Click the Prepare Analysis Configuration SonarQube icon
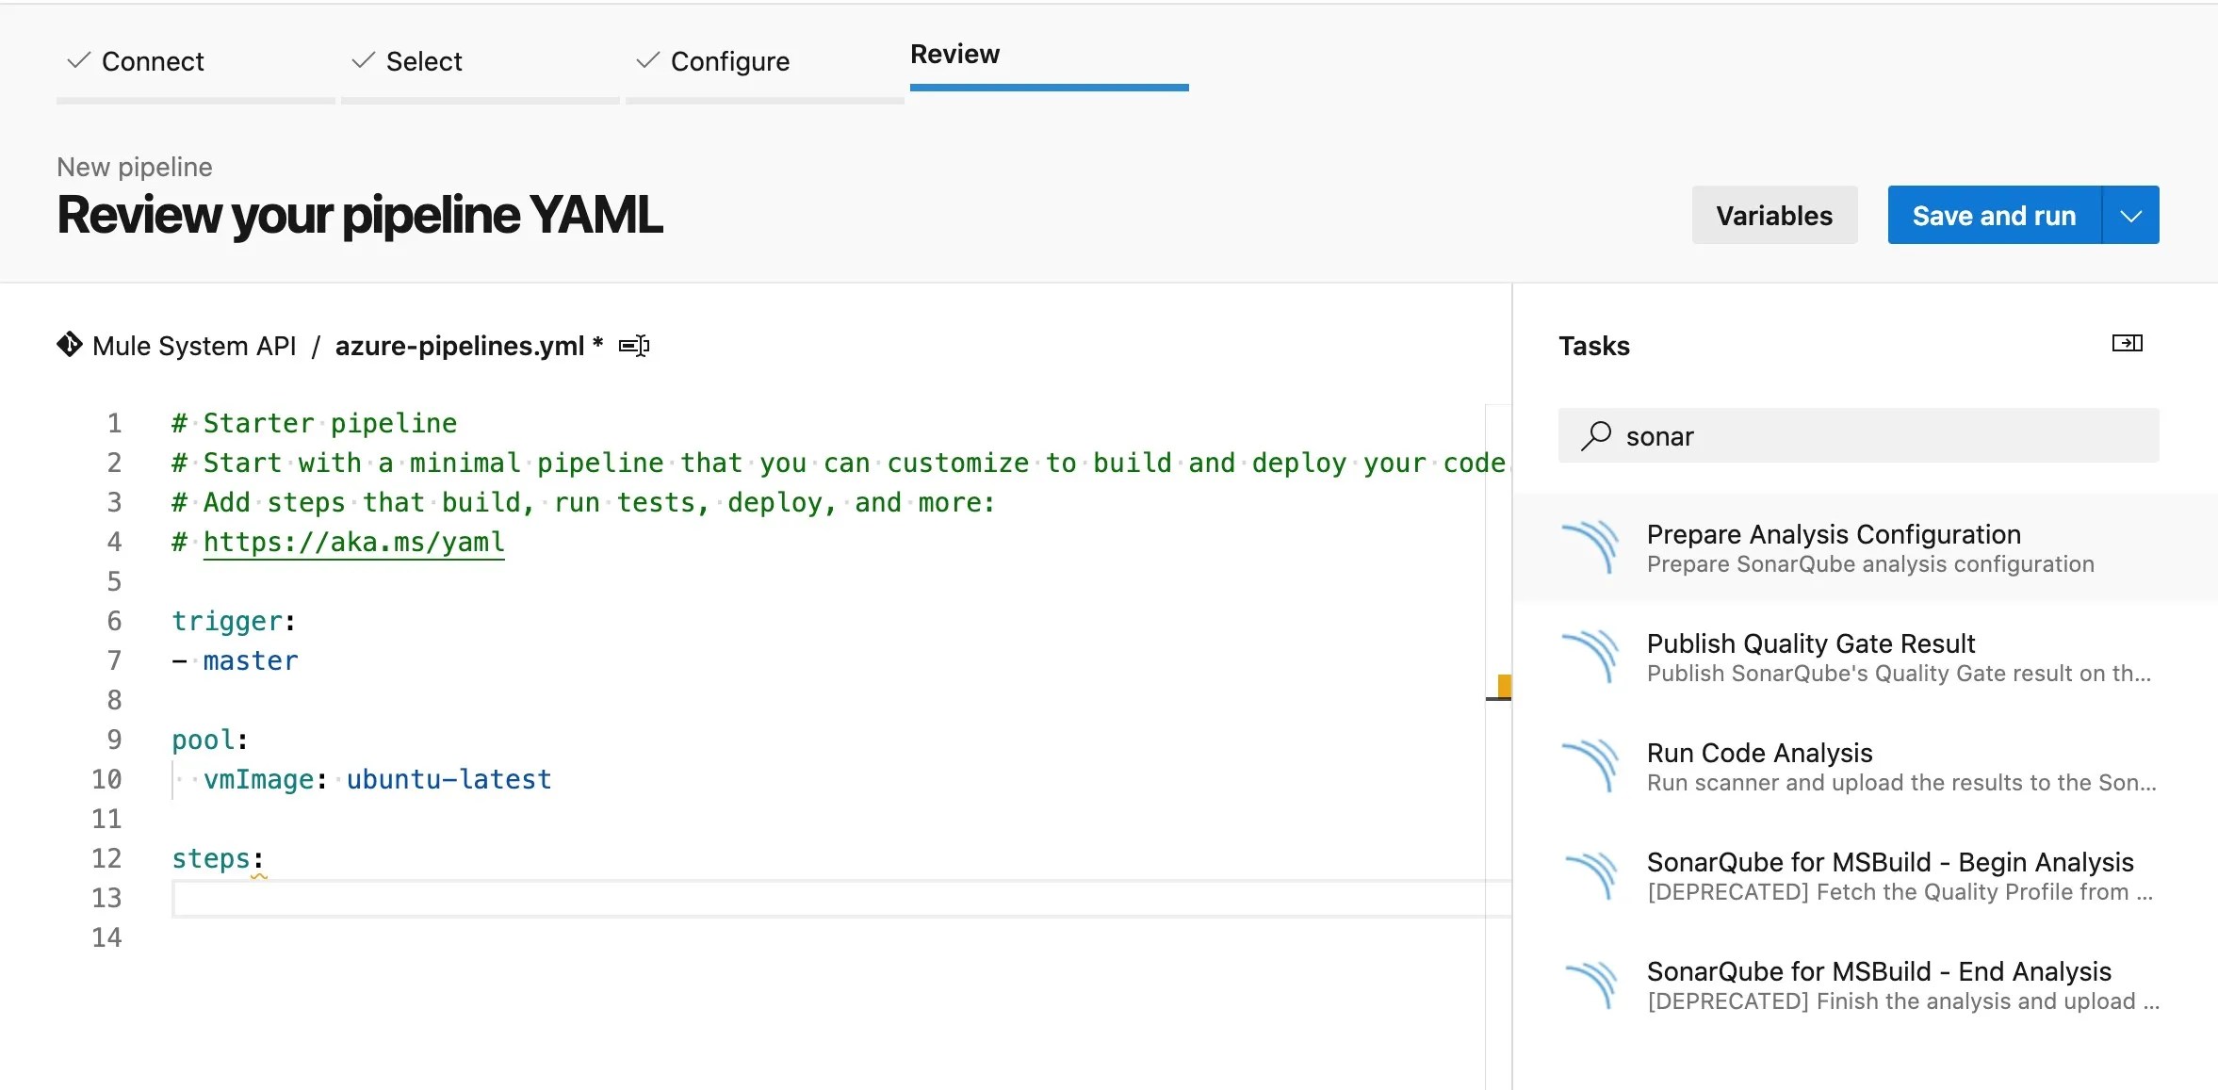 point(1590,547)
